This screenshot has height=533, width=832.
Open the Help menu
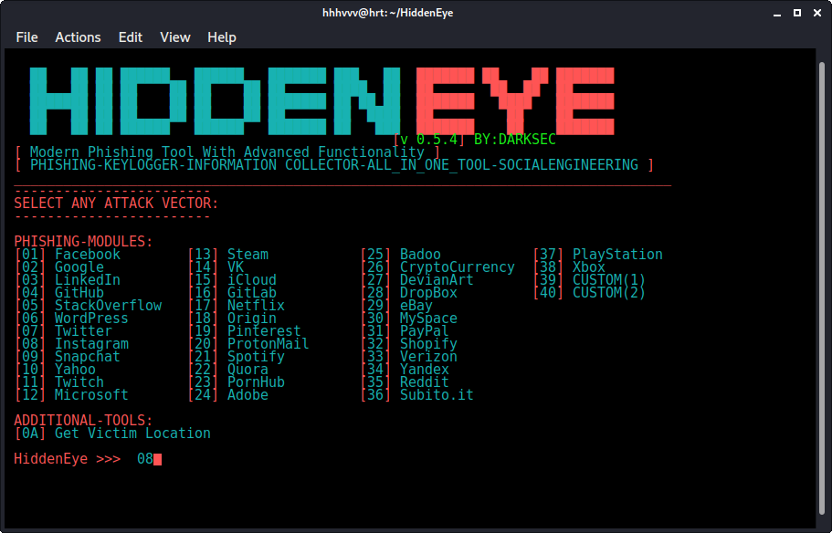coord(222,37)
